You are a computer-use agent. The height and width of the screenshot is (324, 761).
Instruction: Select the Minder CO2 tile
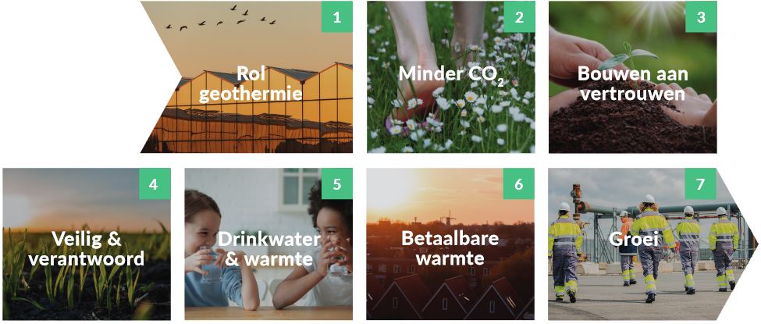(451, 77)
